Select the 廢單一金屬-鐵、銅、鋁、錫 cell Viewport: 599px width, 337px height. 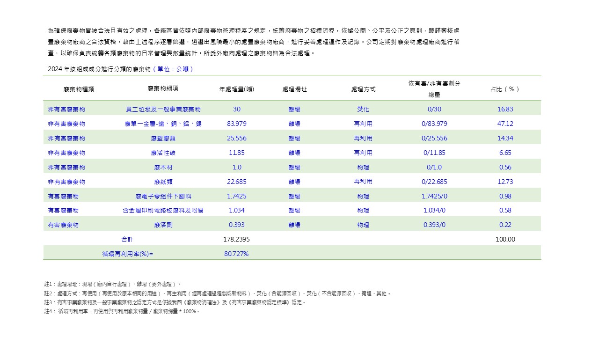tap(163, 124)
